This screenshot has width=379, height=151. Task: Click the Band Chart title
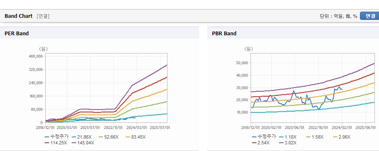(18, 16)
